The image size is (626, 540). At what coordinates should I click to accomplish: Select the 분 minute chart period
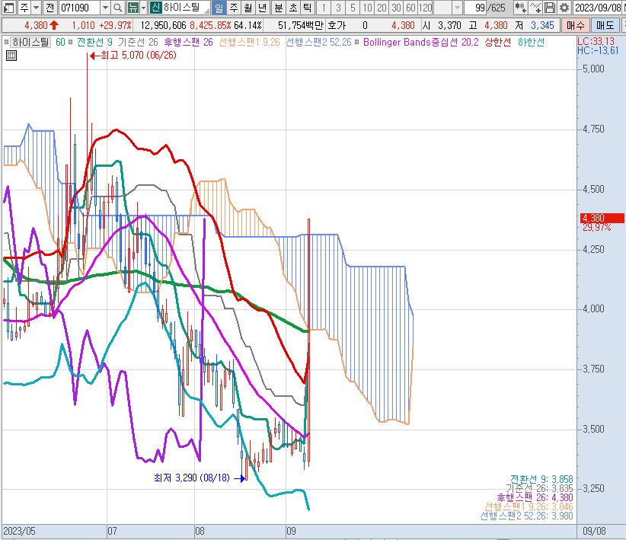pos(278,7)
